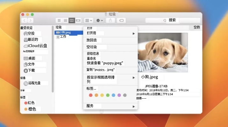
Task: Switch to icon grid view
Action: [x=59, y=20]
